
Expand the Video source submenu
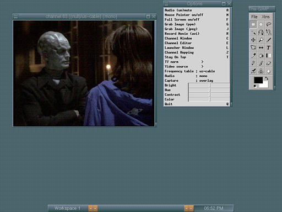197,66
